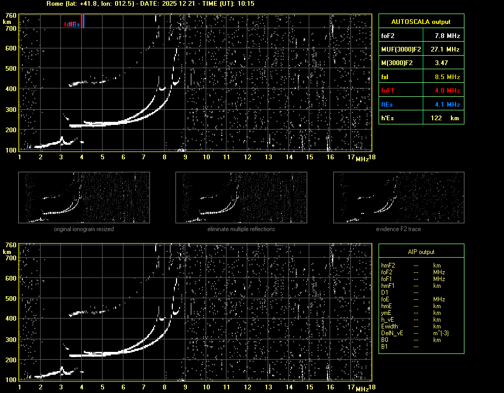504x393 pixels.
Task: Open the 'evidence F2 trace' thumbnail
Action: coord(398,197)
